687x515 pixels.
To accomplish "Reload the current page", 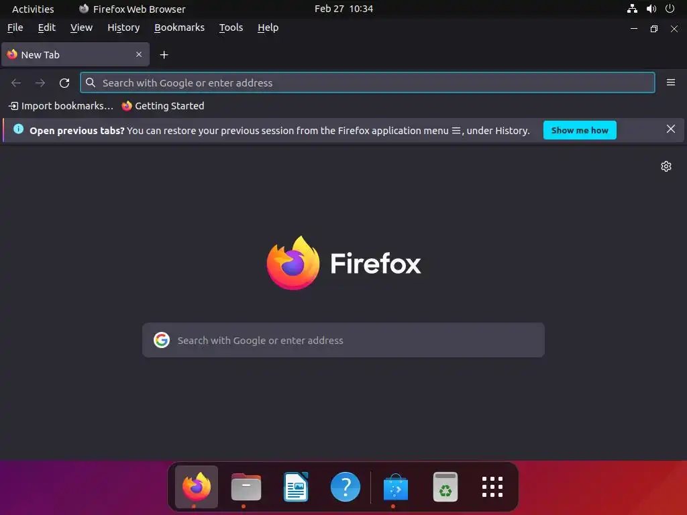I will pos(64,82).
